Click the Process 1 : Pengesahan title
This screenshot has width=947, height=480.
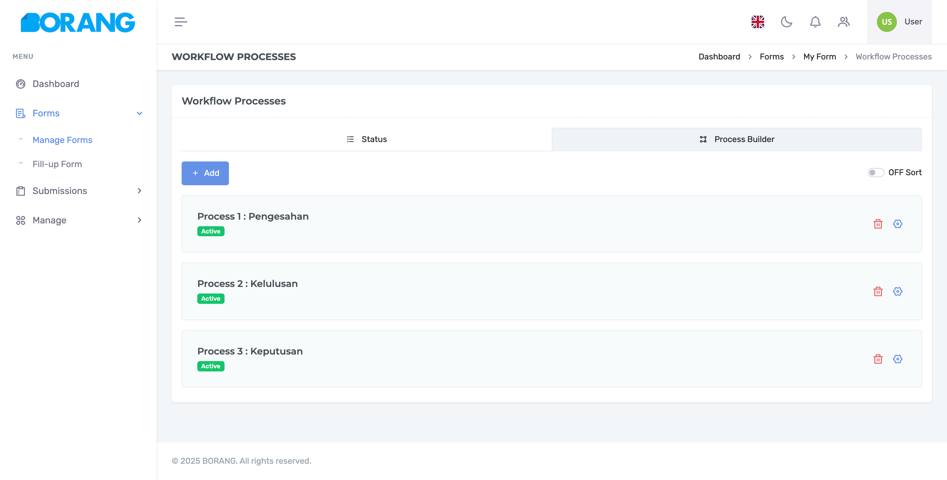252,216
